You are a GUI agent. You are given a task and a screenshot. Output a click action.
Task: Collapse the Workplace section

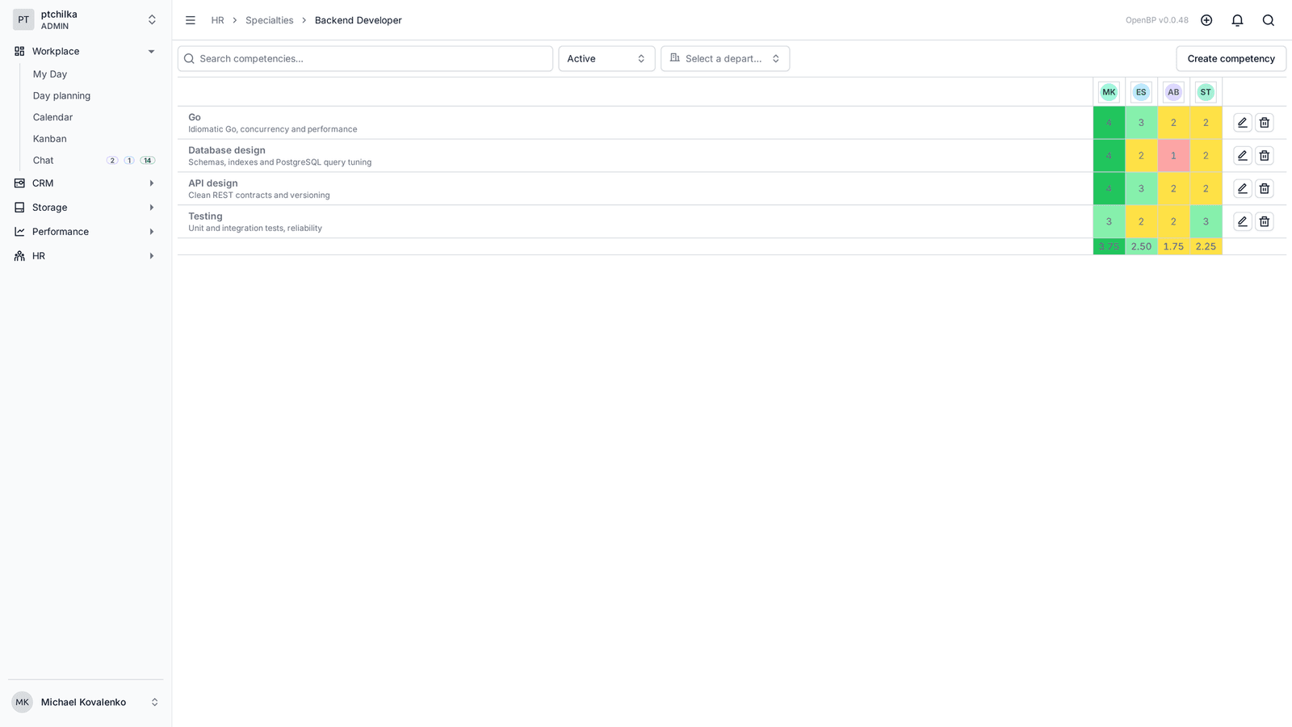click(151, 52)
